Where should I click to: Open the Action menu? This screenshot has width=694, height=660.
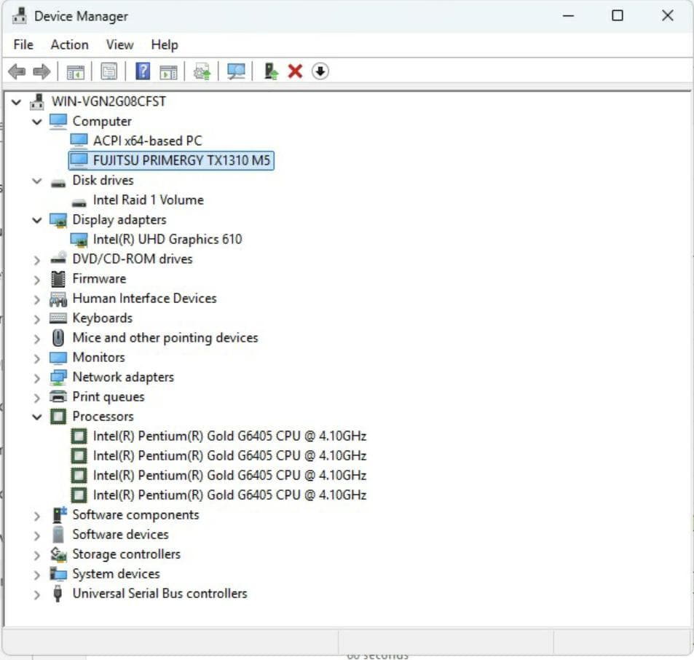69,44
